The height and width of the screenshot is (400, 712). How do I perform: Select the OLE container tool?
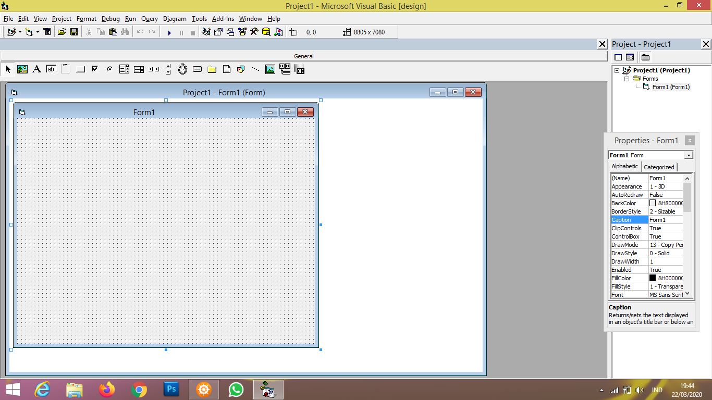coord(300,69)
